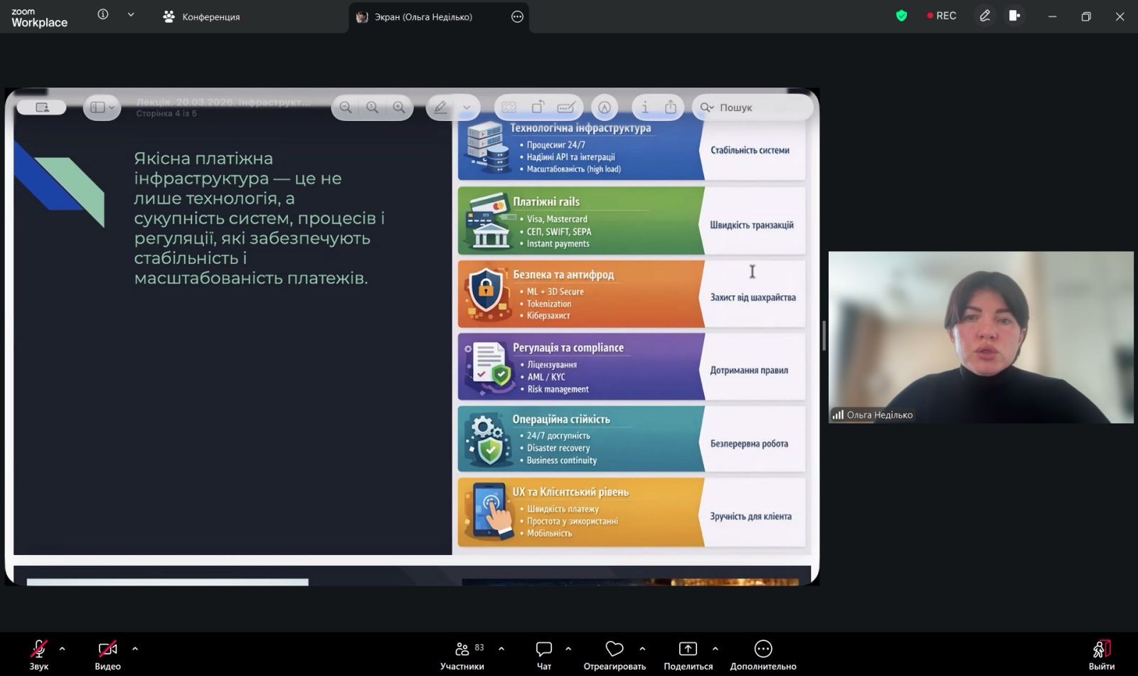The width and height of the screenshot is (1138, 676).
Task: Expand video options arrow next to Видео
Action: click(x=135, y=648)
